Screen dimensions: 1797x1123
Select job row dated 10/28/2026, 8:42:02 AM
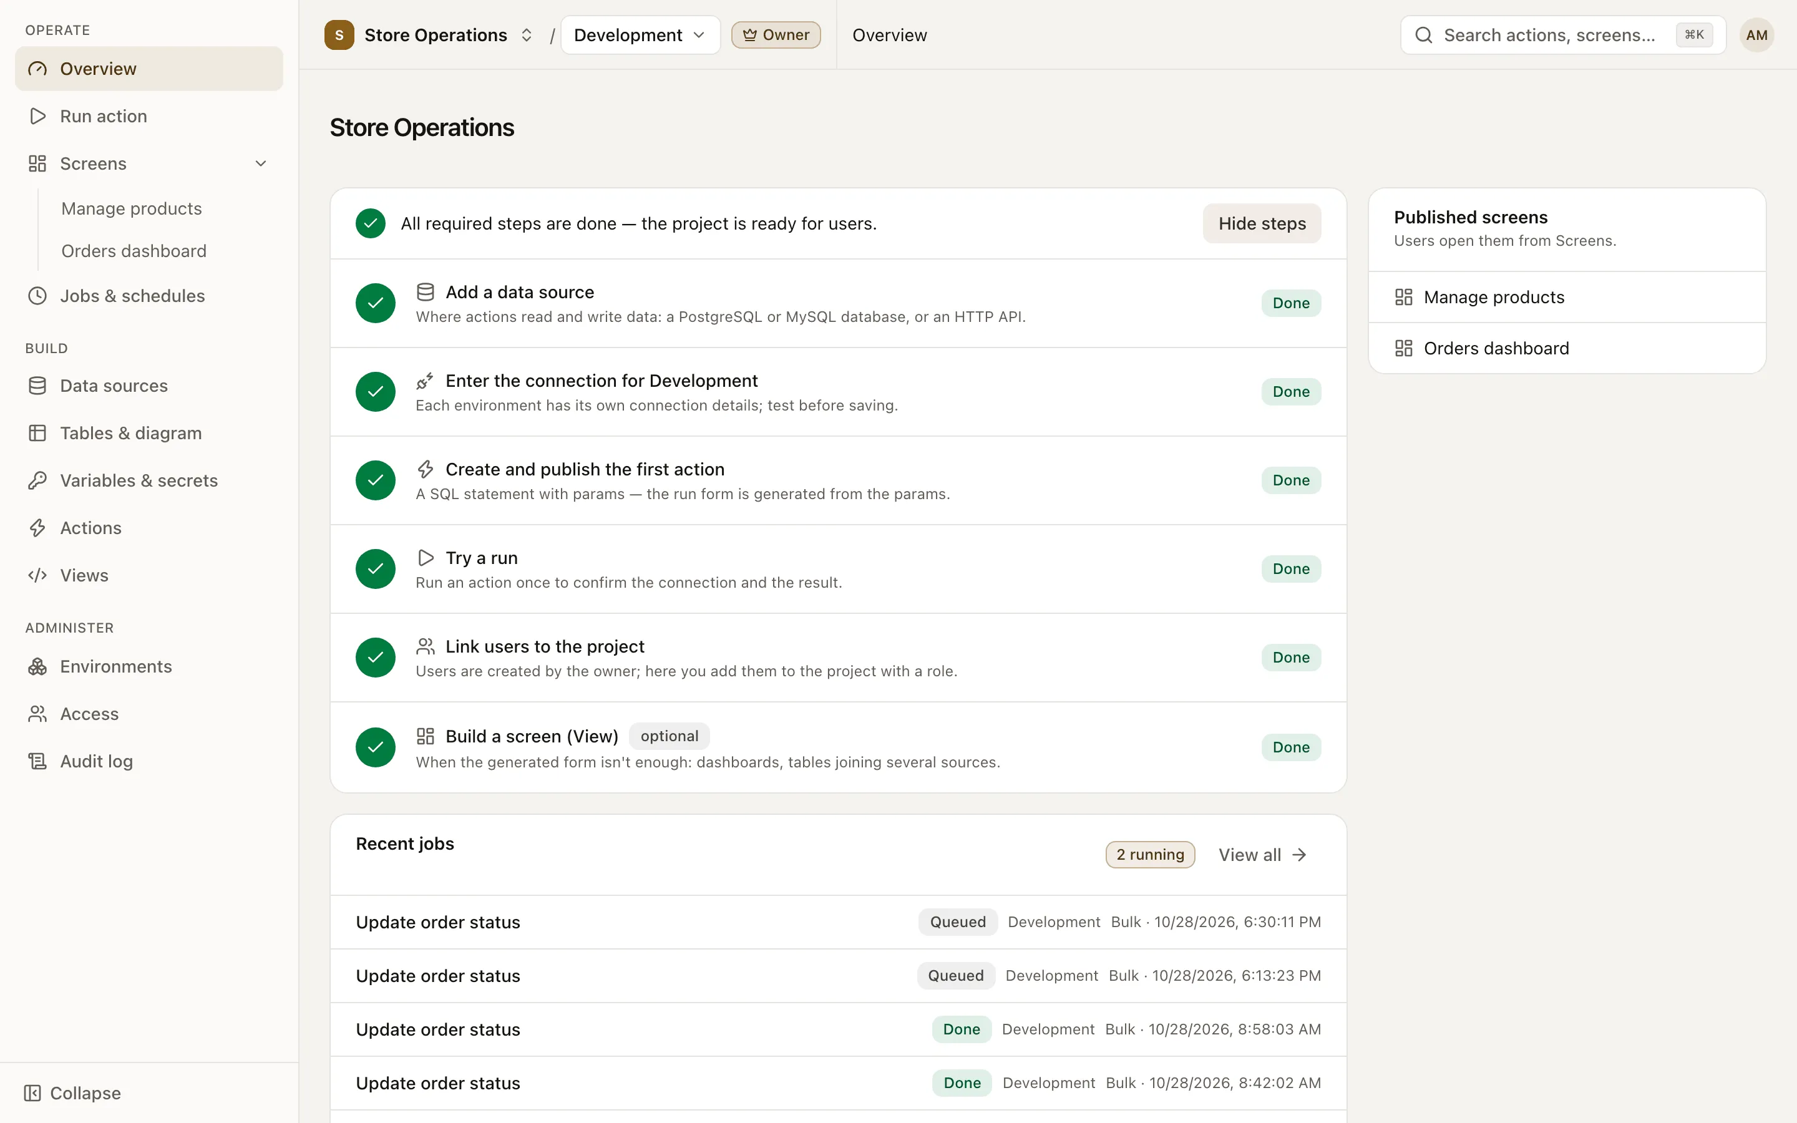coord(839,1084)
